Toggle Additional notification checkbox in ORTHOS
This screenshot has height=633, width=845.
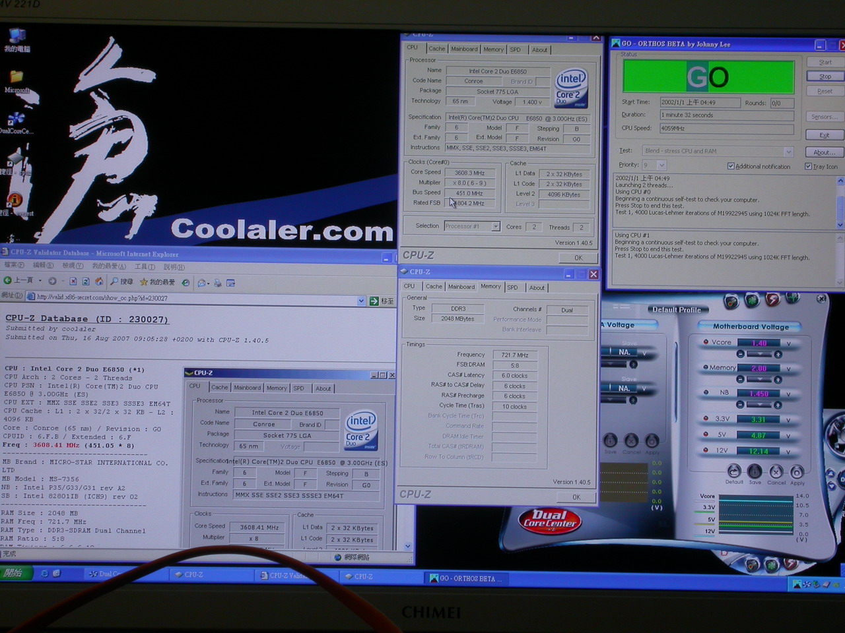pos(731,166)
